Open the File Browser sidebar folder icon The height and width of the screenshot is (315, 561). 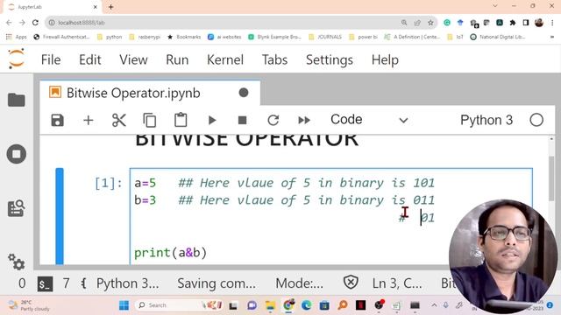(17, 100)
